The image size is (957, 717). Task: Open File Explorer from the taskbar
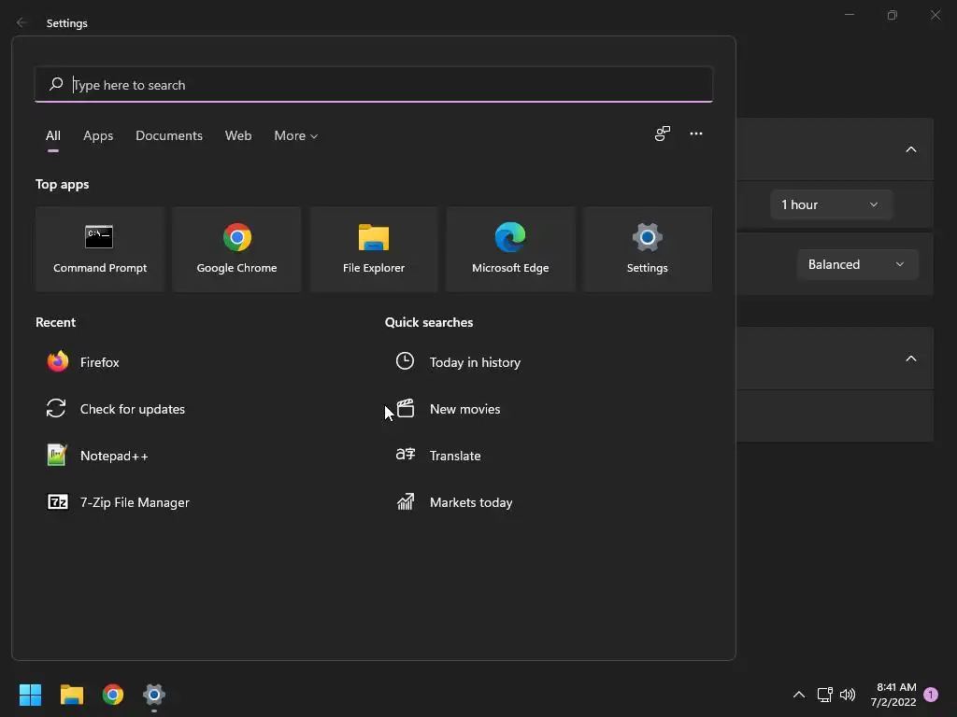click(x=71, y=695)
